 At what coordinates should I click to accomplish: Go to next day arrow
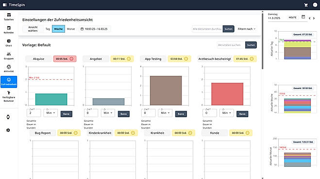tap(314, 18)
